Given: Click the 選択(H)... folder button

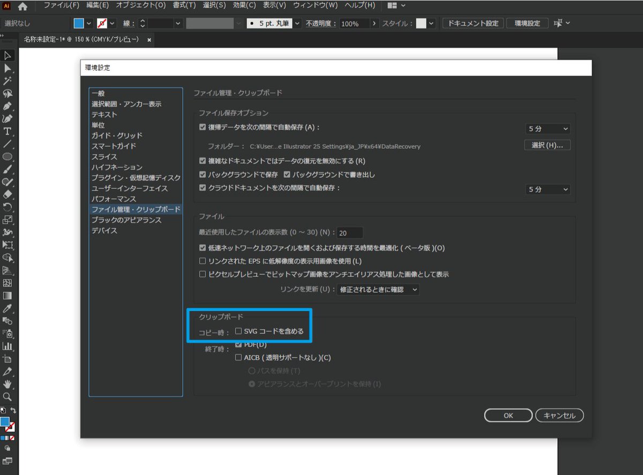Looking at the screenshot, I should click(547, 145).
